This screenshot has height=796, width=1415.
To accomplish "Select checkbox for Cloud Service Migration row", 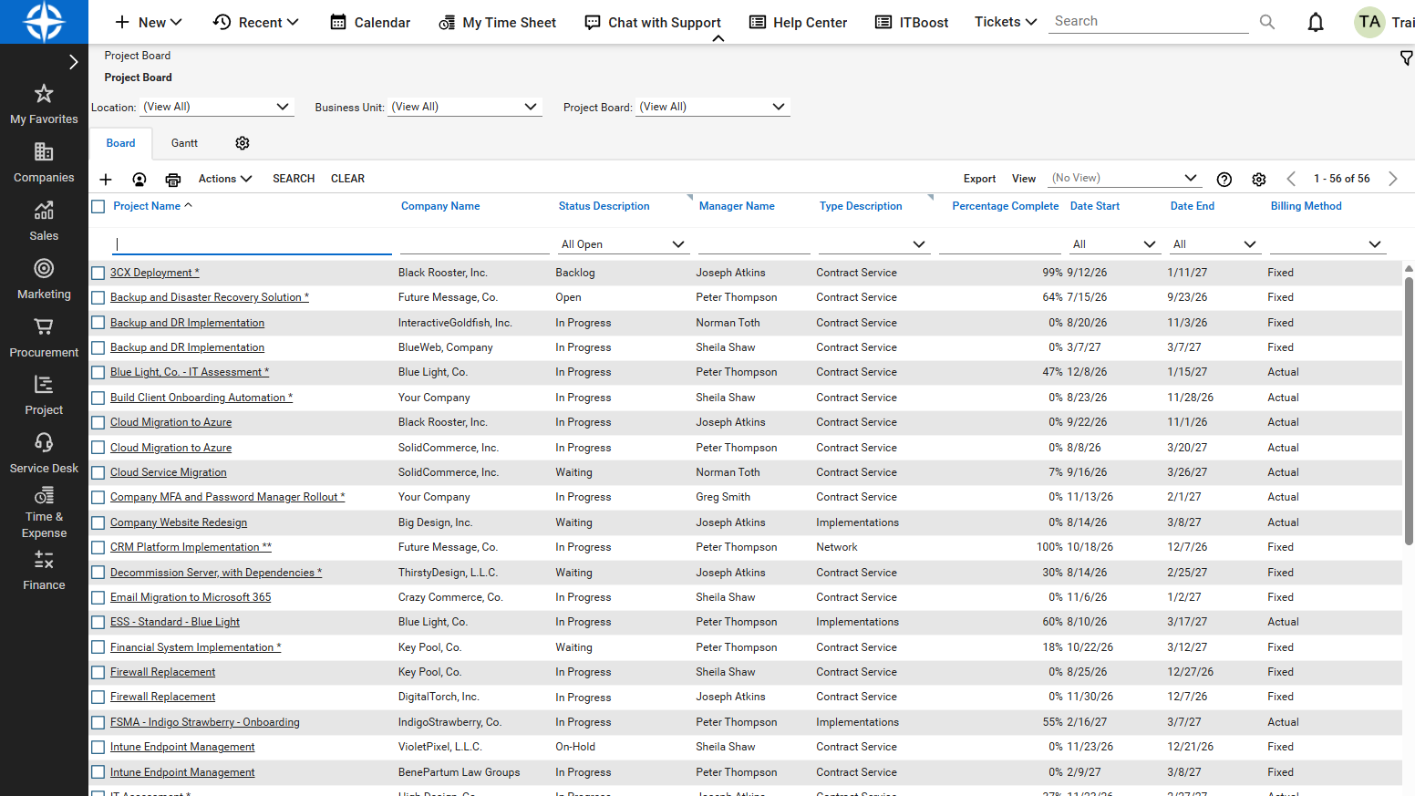I will click(x=98, y=472).
